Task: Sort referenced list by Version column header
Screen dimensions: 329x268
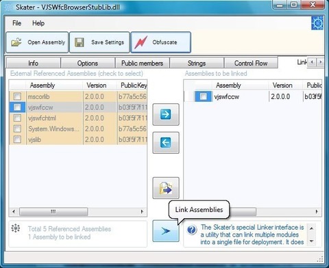Action: point(99,85)
